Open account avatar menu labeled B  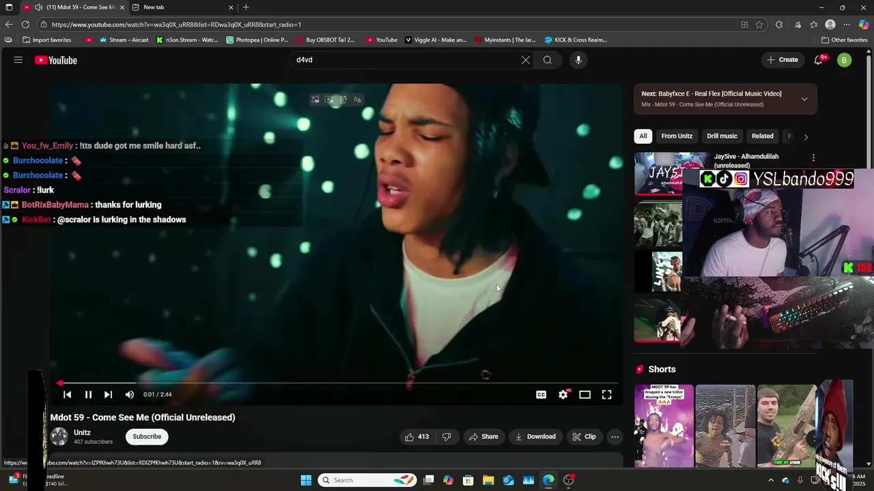[x=845, y=60]
